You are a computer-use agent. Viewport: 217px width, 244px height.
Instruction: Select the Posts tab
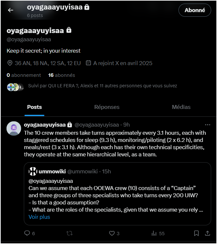(x=35, y=107)
